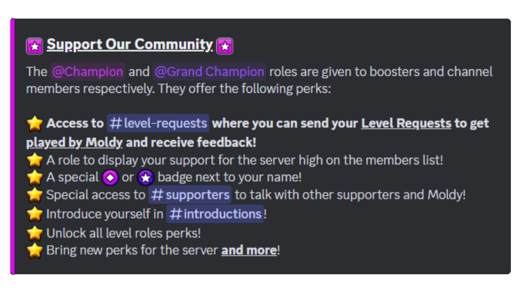Click the star bullet beside Special access line

pos(35,195)
